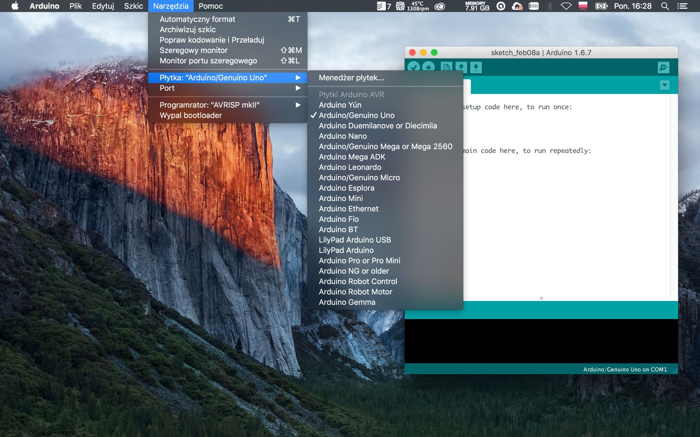Open the Plik menu
Screen dimensions: 700x437
point(76,6)
